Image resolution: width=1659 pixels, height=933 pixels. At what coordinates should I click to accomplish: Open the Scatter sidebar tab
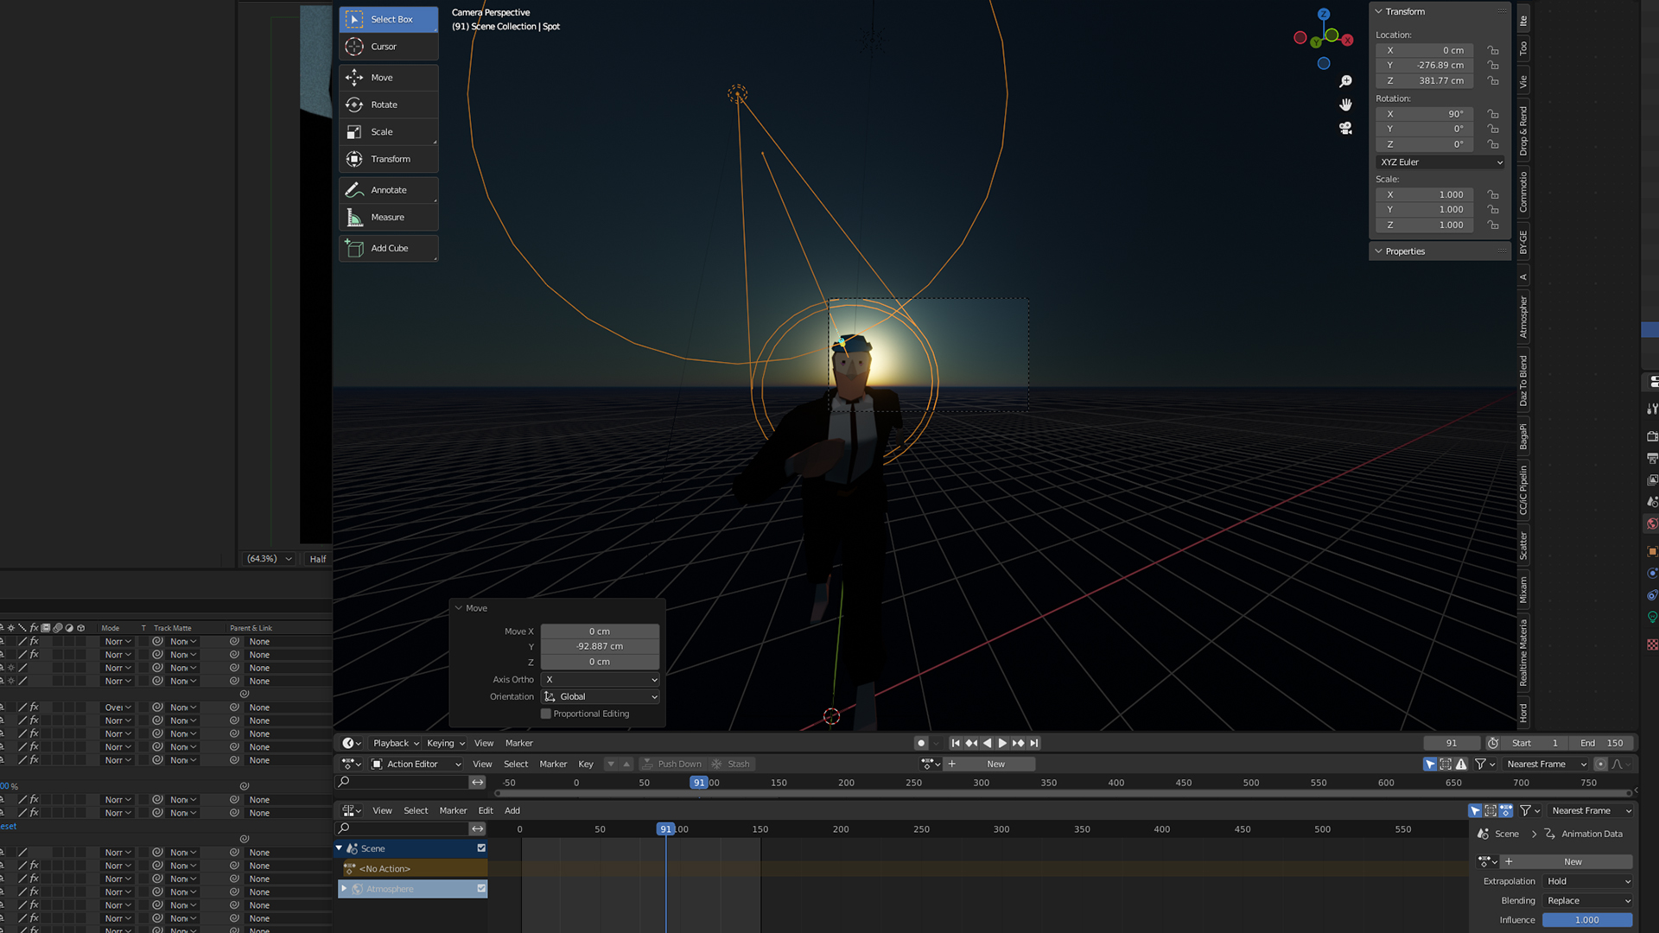coord(1523,546)
